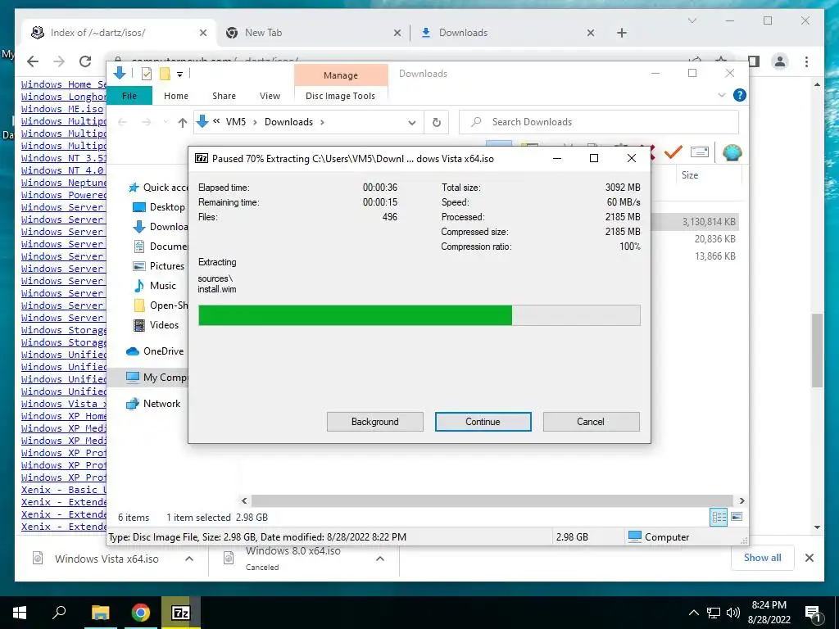
Task: Open the Windows ME.iso link
Action: tap(62, 109)
